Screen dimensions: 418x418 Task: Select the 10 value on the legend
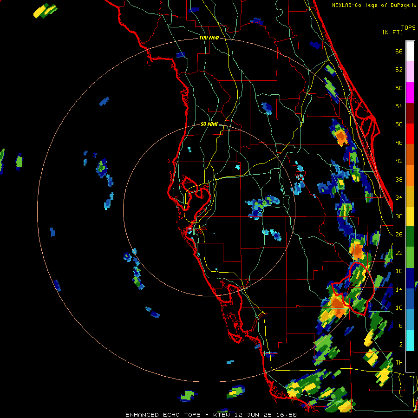399,307
